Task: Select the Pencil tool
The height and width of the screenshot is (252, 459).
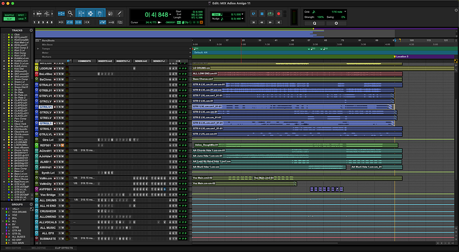Action: pyautogui.click(x=119, y=12)
